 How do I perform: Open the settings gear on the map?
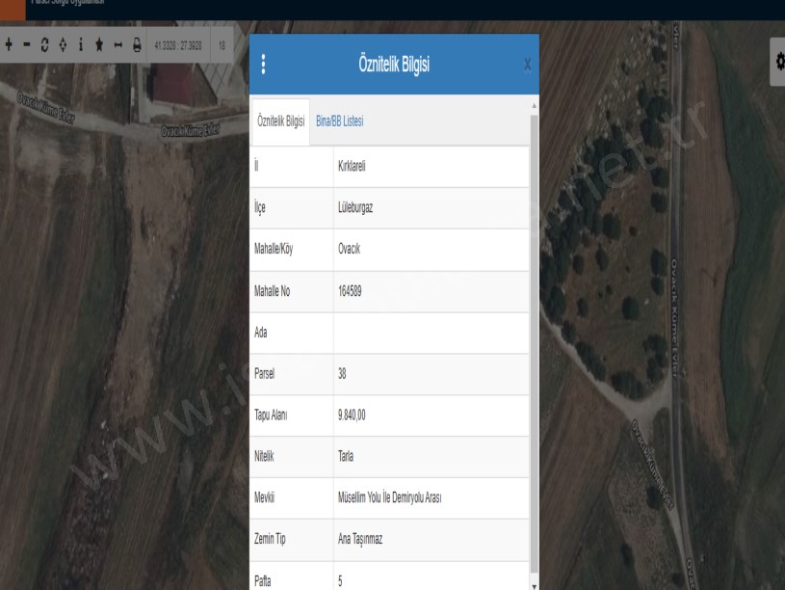pyautogui.click(x=778, y=61)
